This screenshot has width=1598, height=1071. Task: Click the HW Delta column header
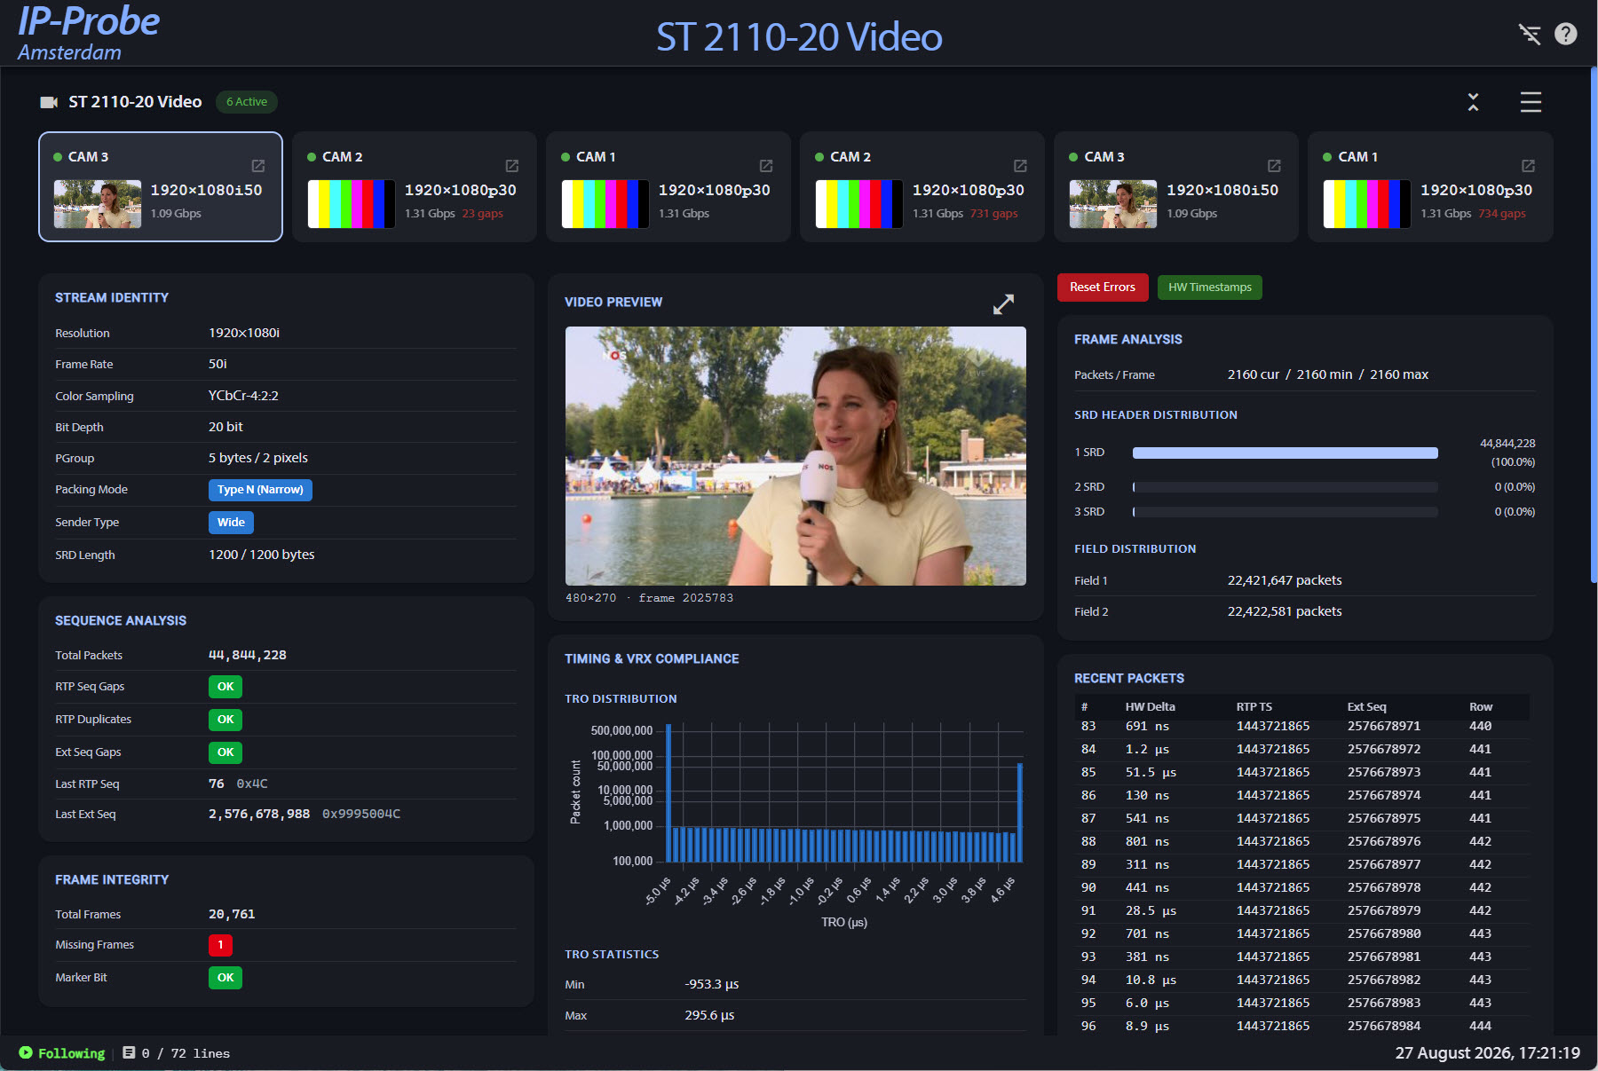point(1150,707)
